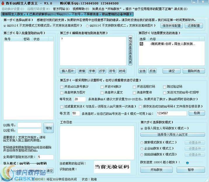Enable 保存发送成功的QQ号码 checkbox
The image size is (209, 182).
140,107
